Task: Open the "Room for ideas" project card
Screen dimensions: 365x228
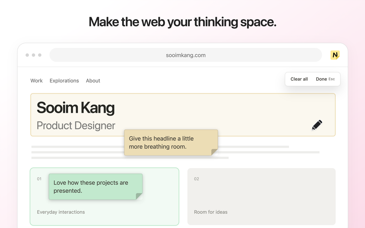Action: (x=261, y=197)
